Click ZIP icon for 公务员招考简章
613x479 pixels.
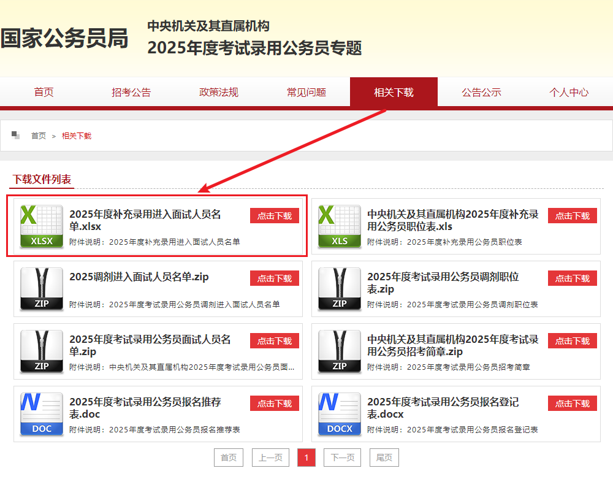340,351
